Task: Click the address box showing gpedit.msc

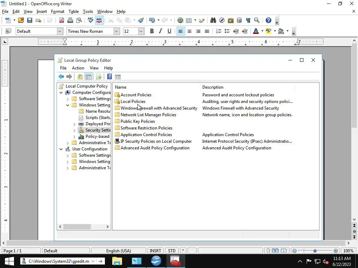Action: 59,261
